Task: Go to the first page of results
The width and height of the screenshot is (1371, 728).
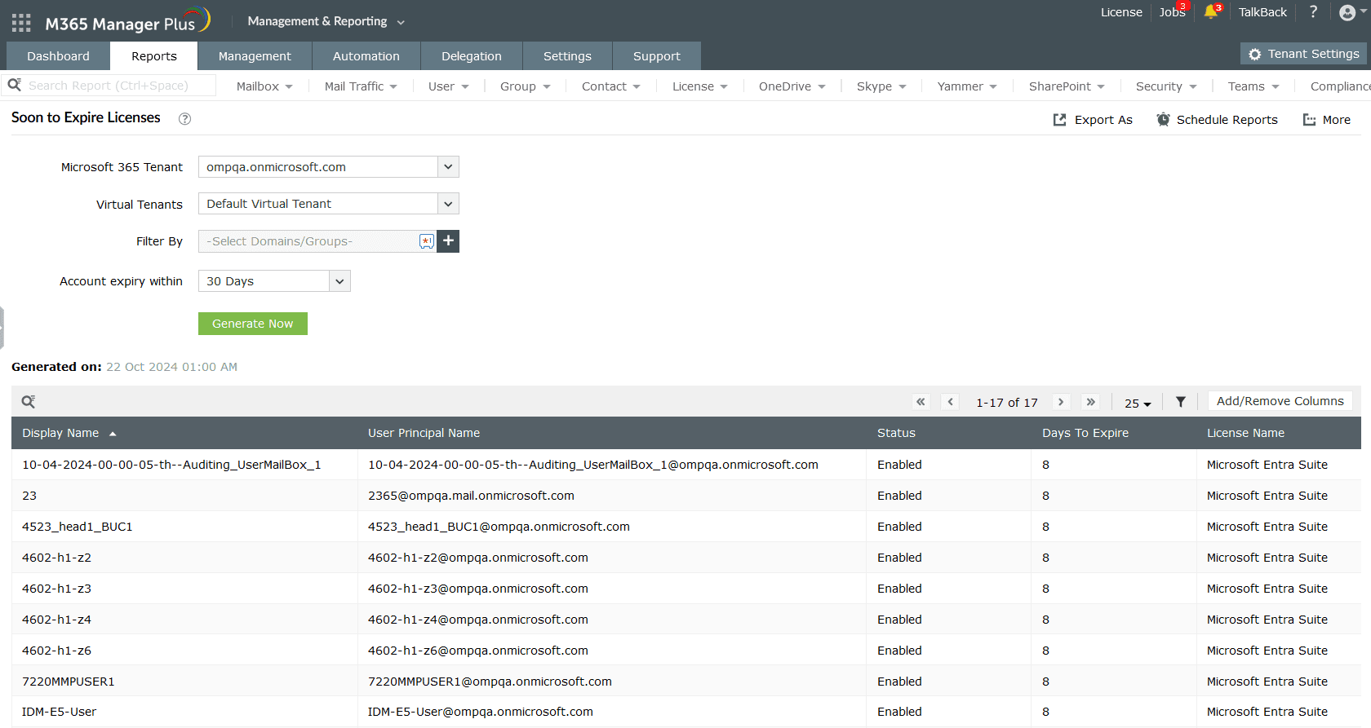Action: pyautogui.click(x=921, y=402)
